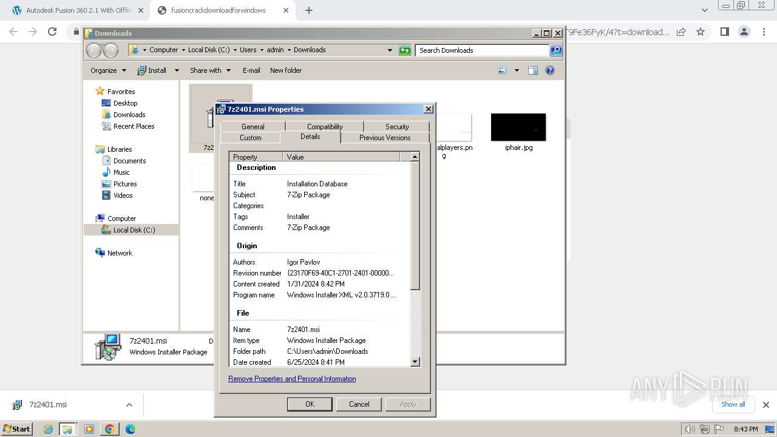Click details list scroll up arrow
The width and height of the screenshot is (777, 437).
(x=415, y=157)
